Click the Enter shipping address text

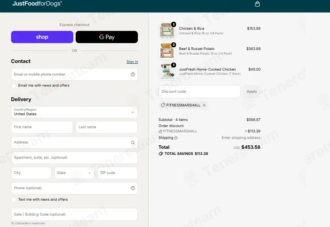pyautogui.click(x=241, y=138)
